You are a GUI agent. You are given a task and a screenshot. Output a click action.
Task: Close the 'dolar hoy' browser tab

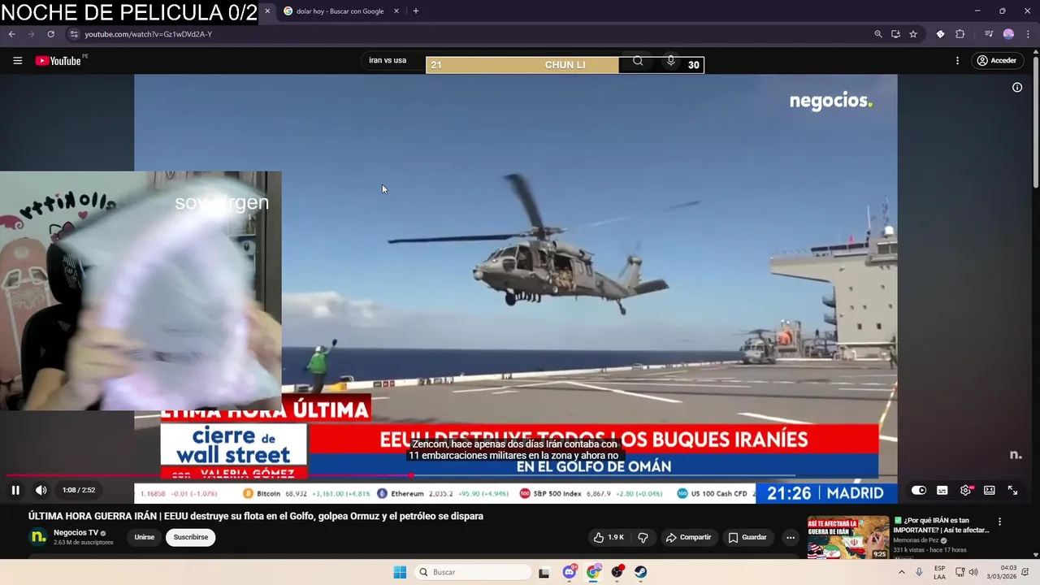point(396,11)
